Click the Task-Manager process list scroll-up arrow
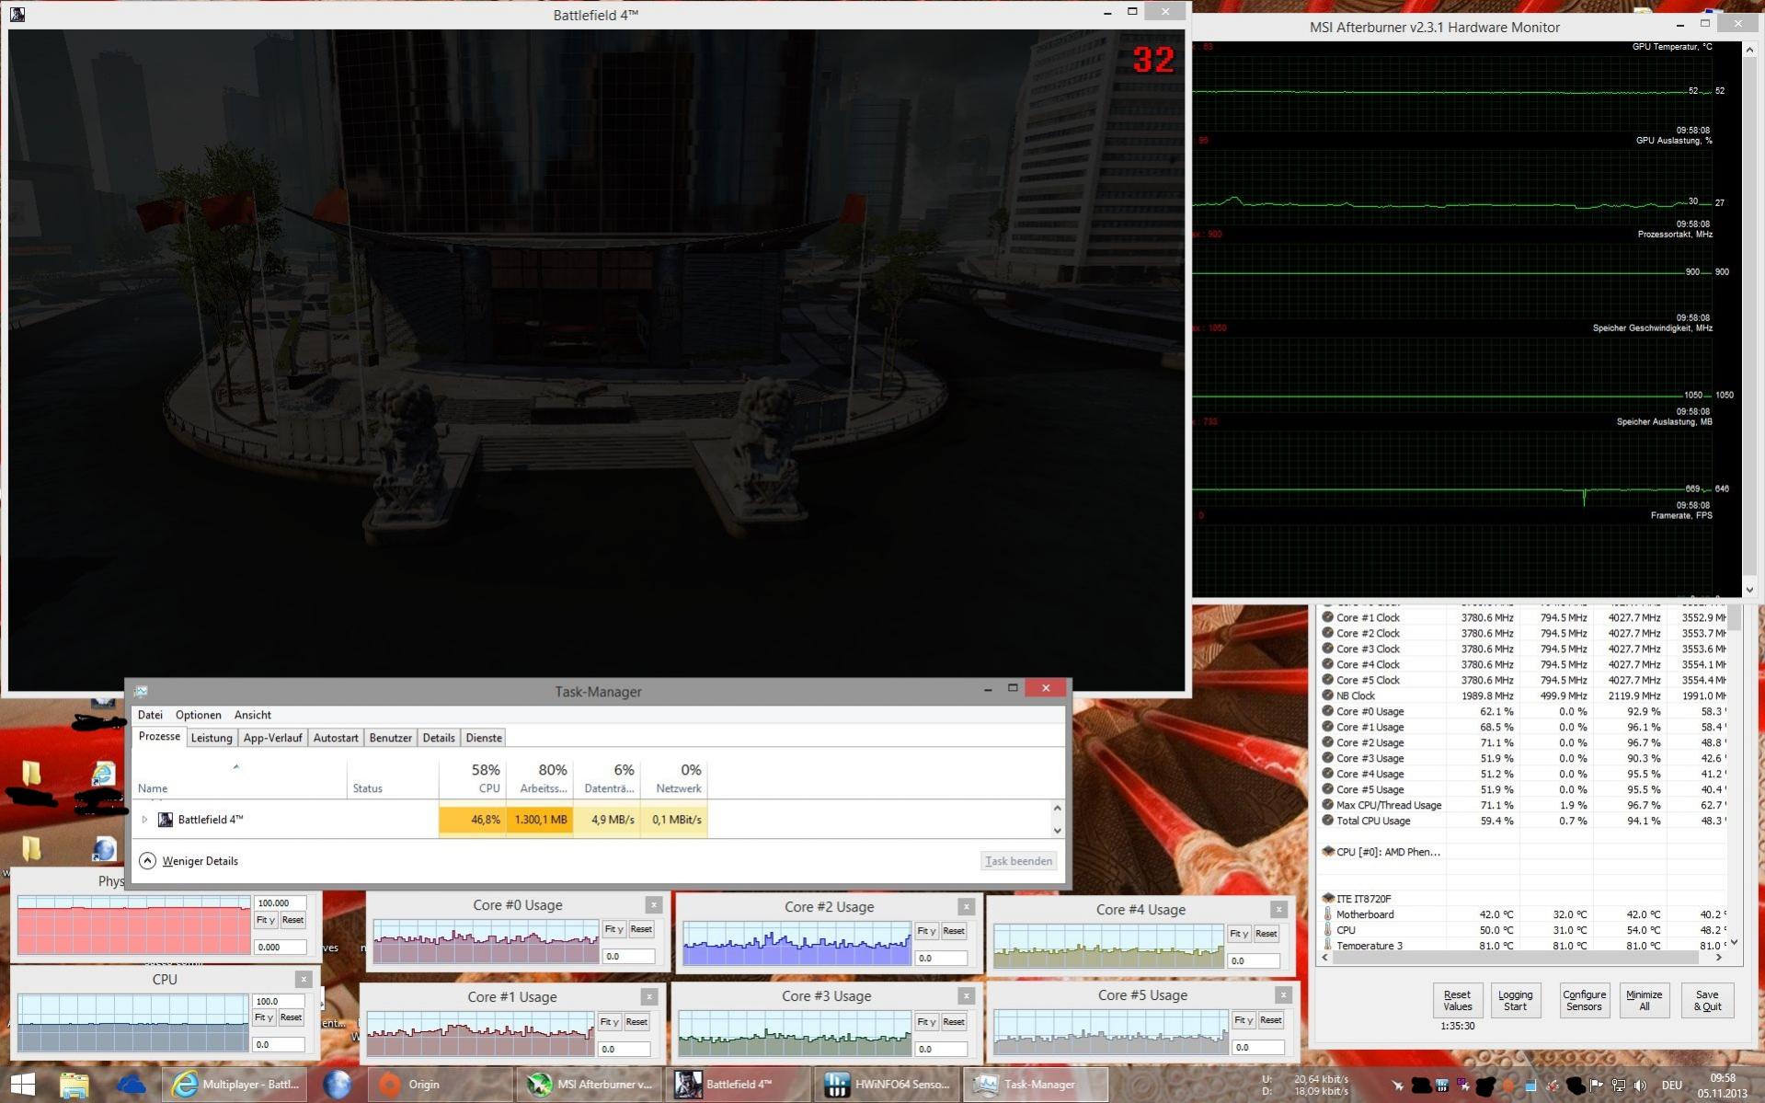Image resolution: width=1765 pixels, height=1103 pixels. [x=1057, y=808]
